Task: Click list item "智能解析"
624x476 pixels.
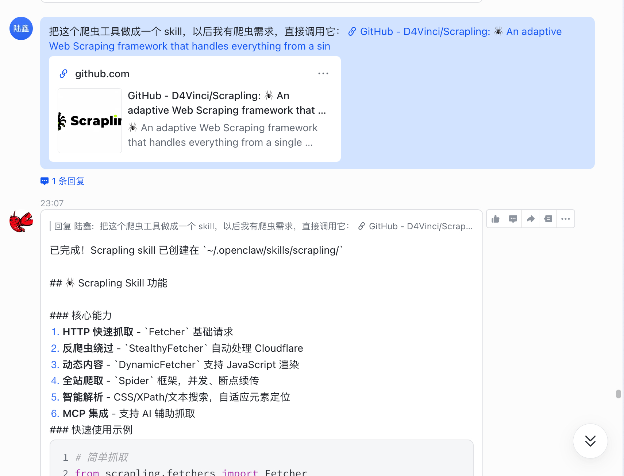Action: (171, 397)
